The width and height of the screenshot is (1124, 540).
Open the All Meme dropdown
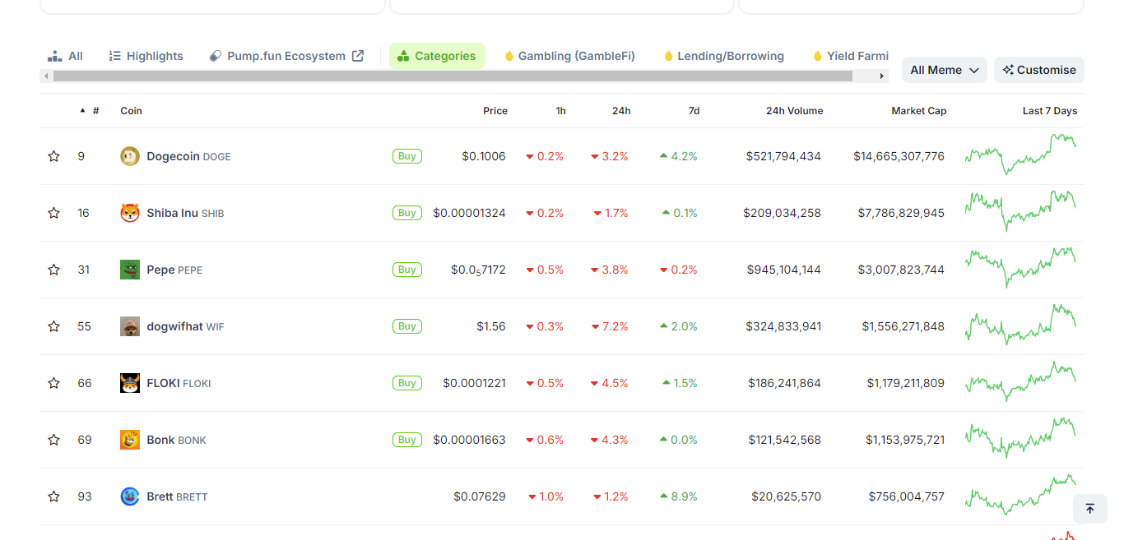[945, 70]
